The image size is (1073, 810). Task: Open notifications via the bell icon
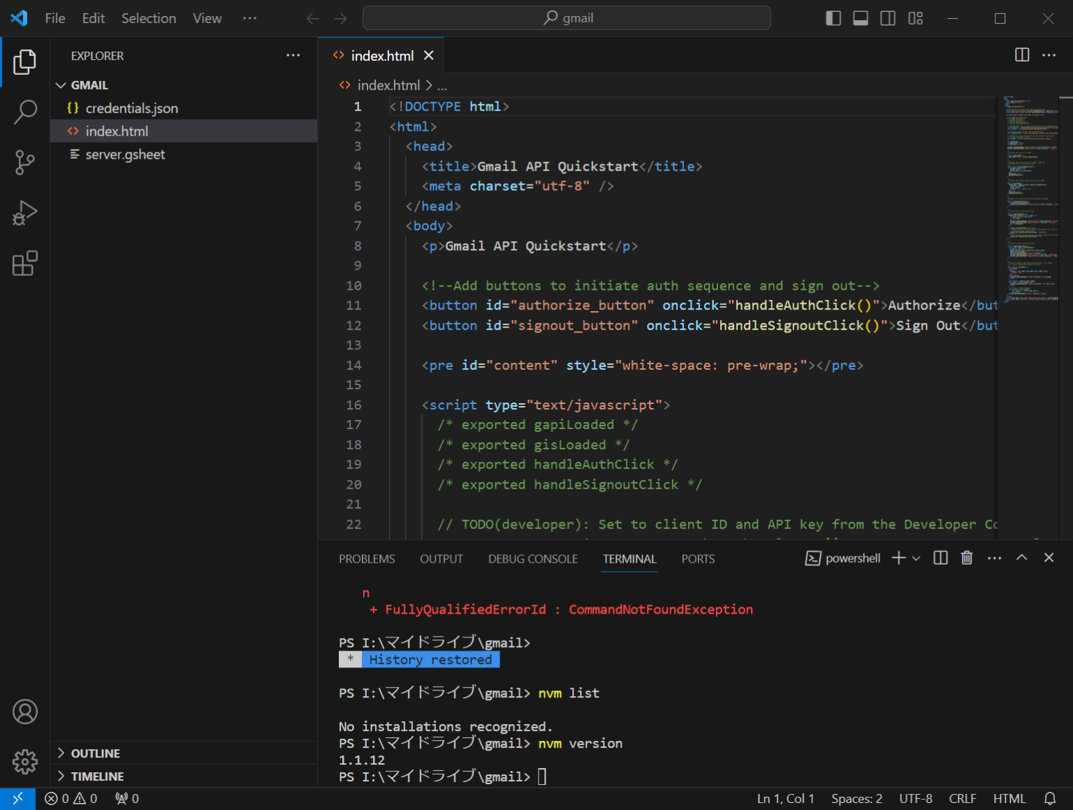click(x=1050, y=798)
